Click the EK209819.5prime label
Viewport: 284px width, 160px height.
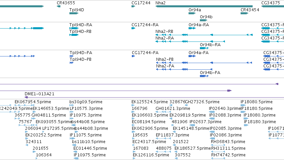(188, 115)
